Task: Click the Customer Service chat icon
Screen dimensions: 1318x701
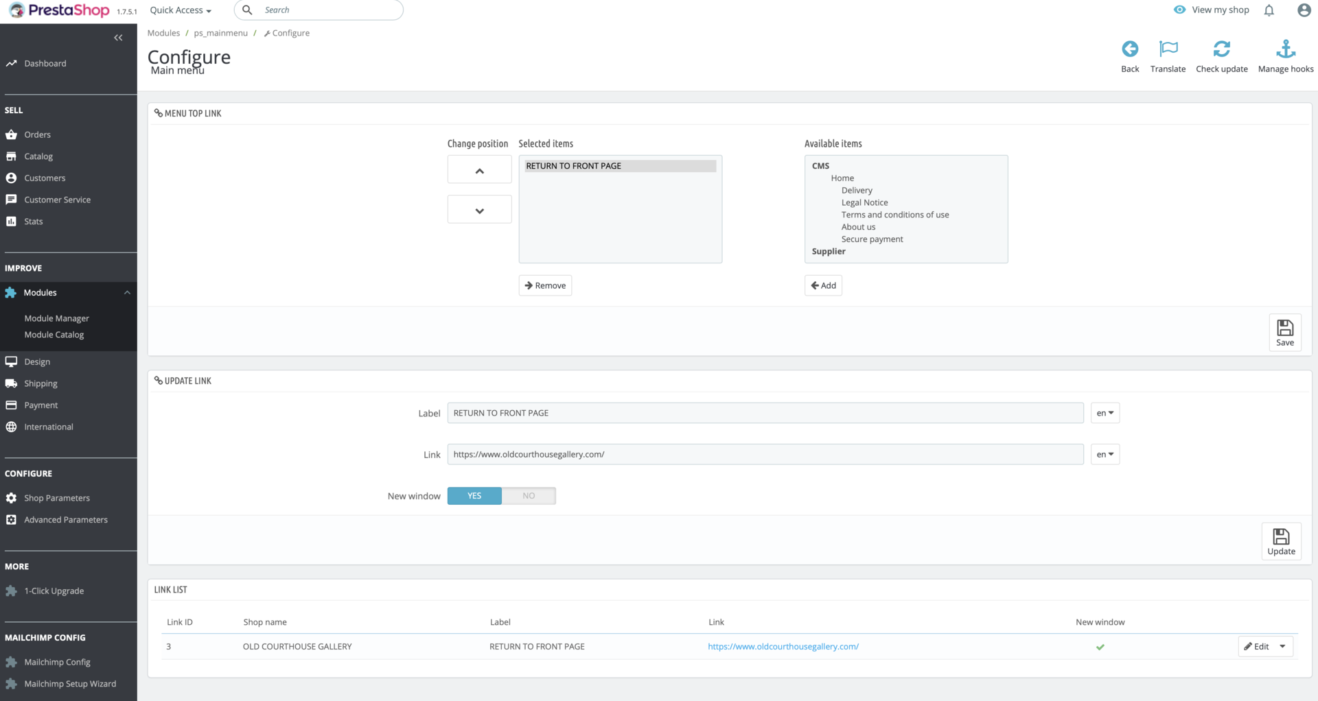Action: [11, 200]
